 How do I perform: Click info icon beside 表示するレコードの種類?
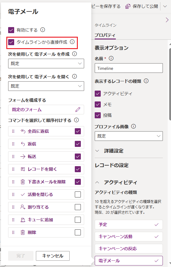click(x=146, y=81)
